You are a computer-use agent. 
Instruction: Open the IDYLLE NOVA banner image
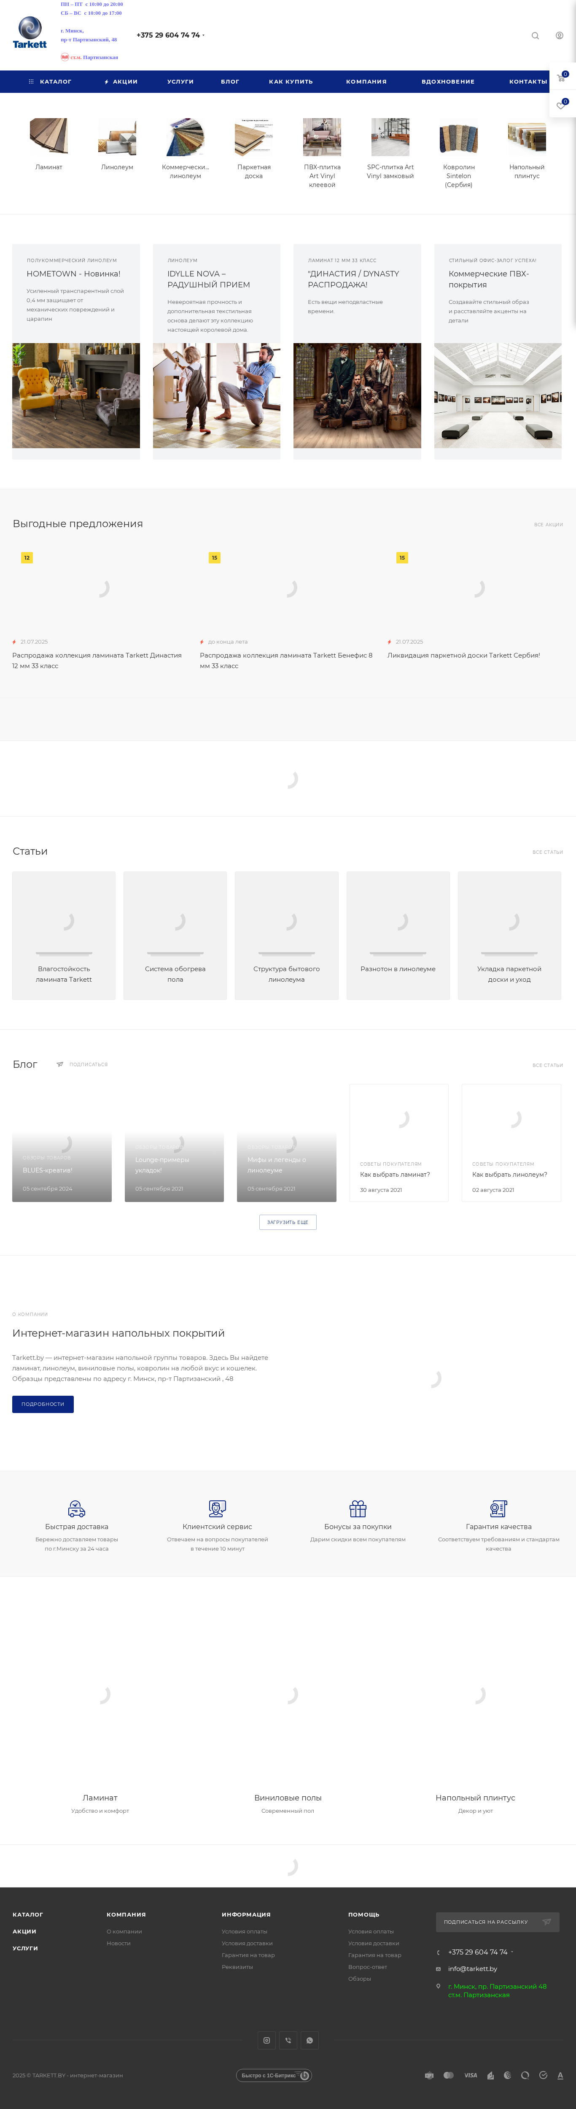click(217, 395)
